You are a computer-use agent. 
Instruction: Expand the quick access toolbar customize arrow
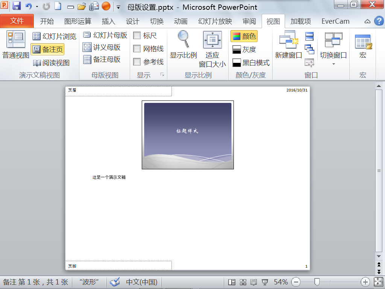(118, 8)
